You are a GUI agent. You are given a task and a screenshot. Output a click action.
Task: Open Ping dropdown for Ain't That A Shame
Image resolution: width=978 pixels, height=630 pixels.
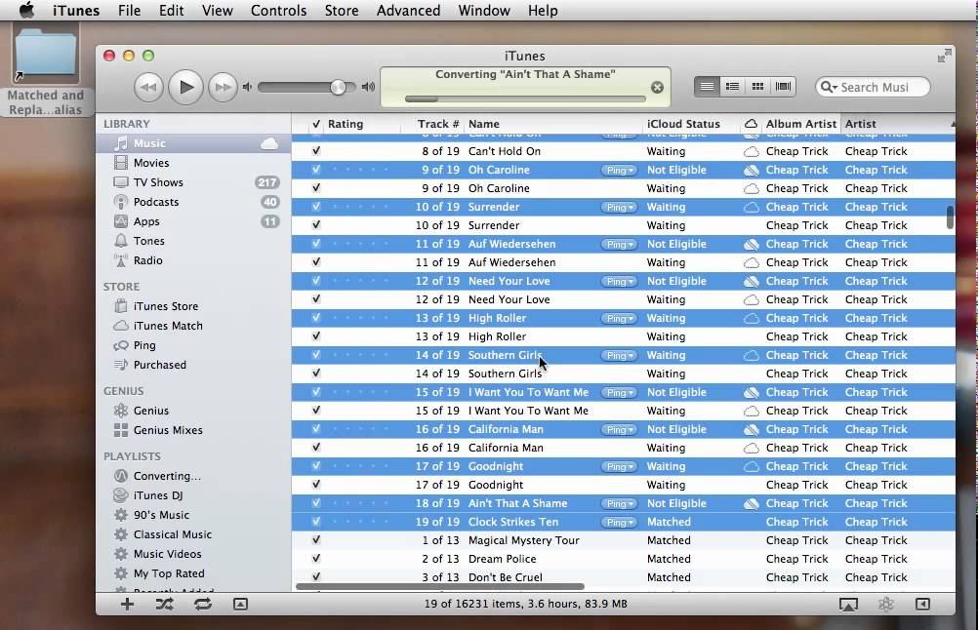619,503
